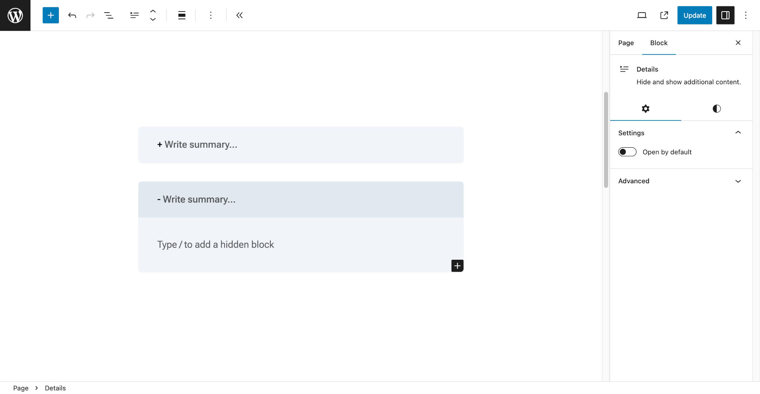Switch to the Block tab
This screenshot has width=760, height=394.
659,43
